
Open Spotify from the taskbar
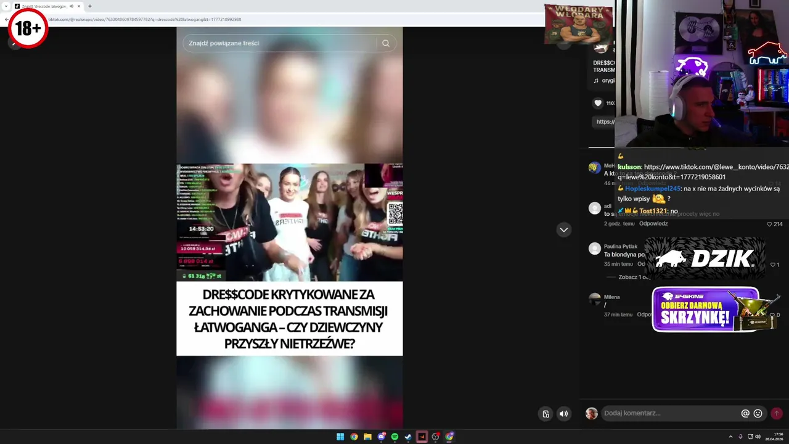[394, 437]
